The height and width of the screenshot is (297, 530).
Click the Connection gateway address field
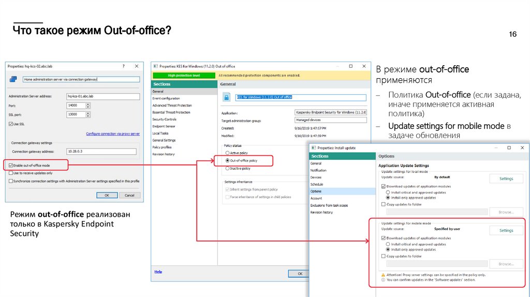pos(101,152)
